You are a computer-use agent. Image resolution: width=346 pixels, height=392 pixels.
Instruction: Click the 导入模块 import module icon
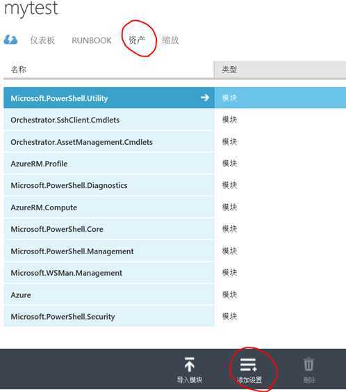pos(190,365)
